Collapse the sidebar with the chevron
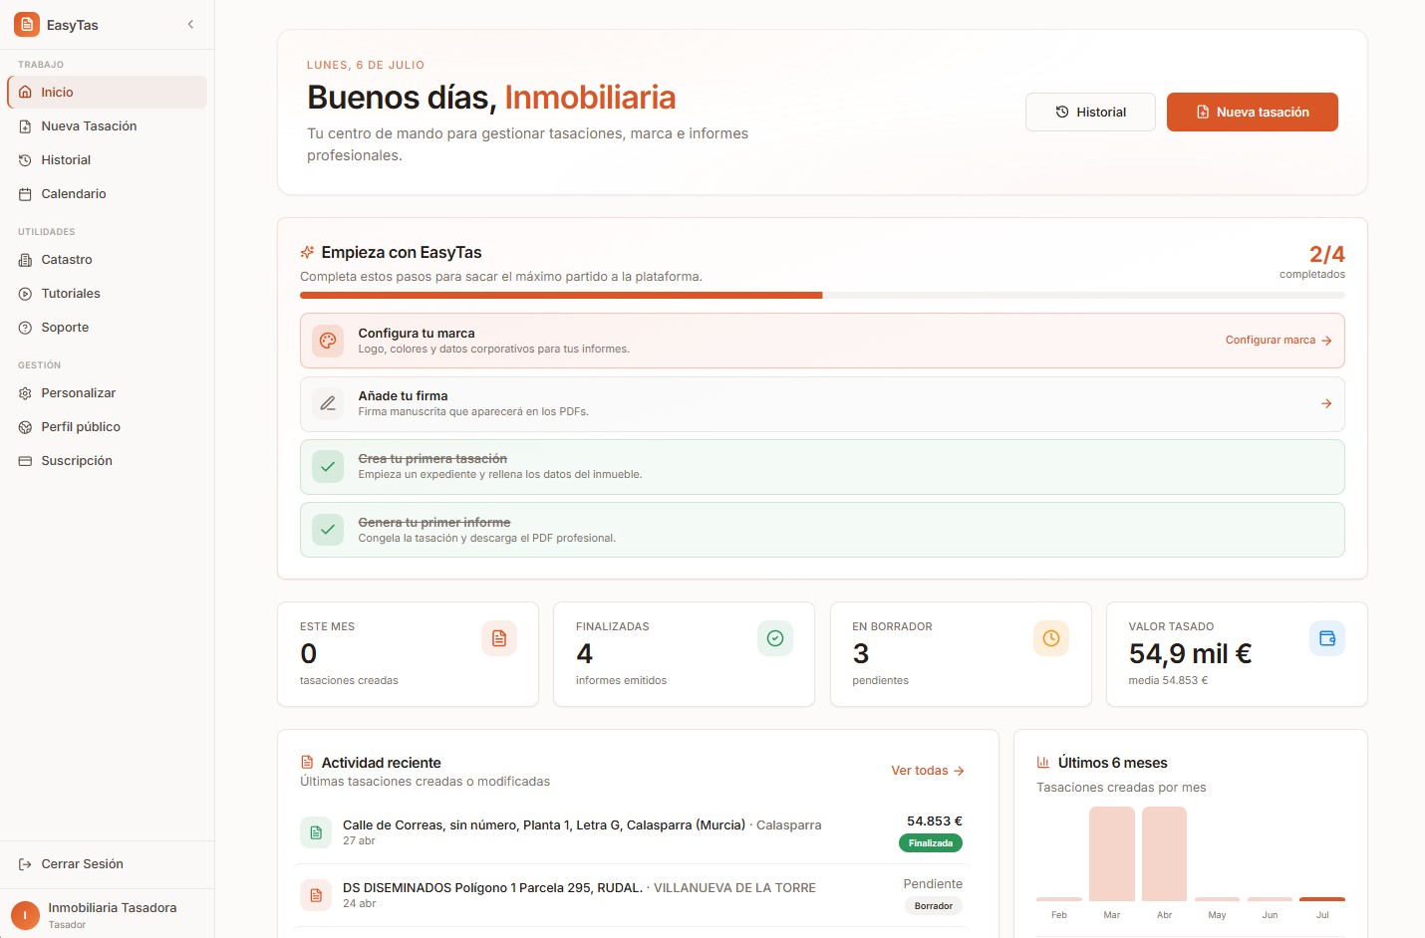This screenshot has width=1425, height=938. tap(190, 25)
